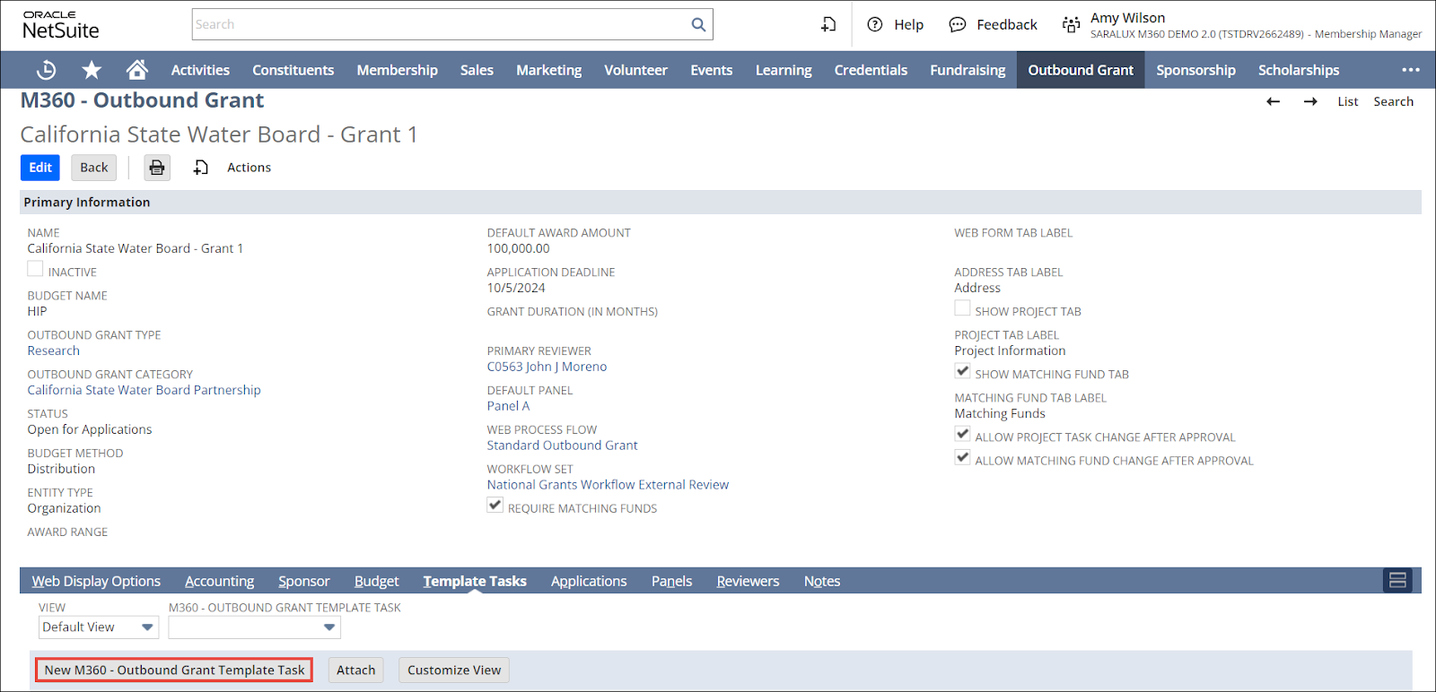Open the more menu ellipsis icon

point(1410,70)
